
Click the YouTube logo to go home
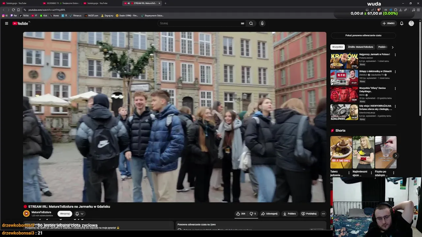click(20, 23)
